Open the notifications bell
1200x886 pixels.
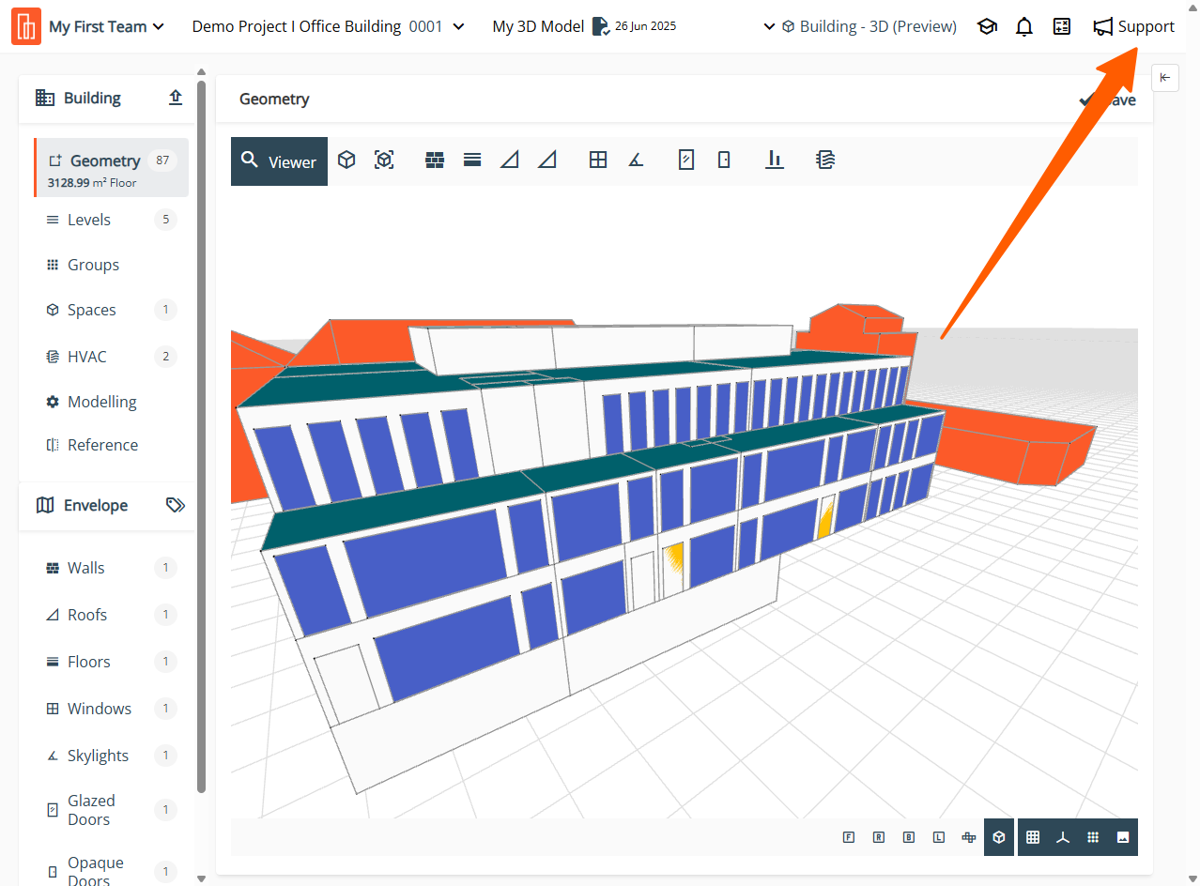point(1024,27)
